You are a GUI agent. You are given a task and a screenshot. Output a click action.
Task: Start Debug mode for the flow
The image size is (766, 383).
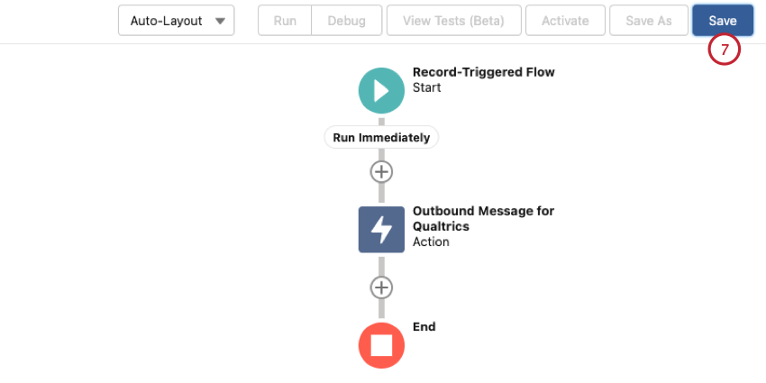[x=346, y=21]
